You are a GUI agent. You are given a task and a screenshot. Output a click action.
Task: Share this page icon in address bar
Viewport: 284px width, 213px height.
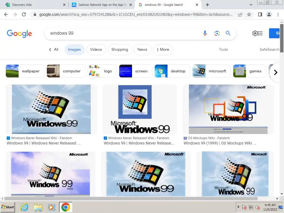[240, 14]
